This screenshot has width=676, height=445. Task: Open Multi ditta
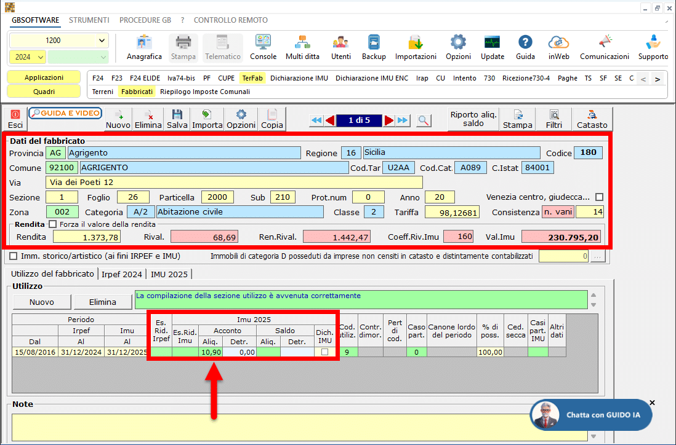point(302,47)
